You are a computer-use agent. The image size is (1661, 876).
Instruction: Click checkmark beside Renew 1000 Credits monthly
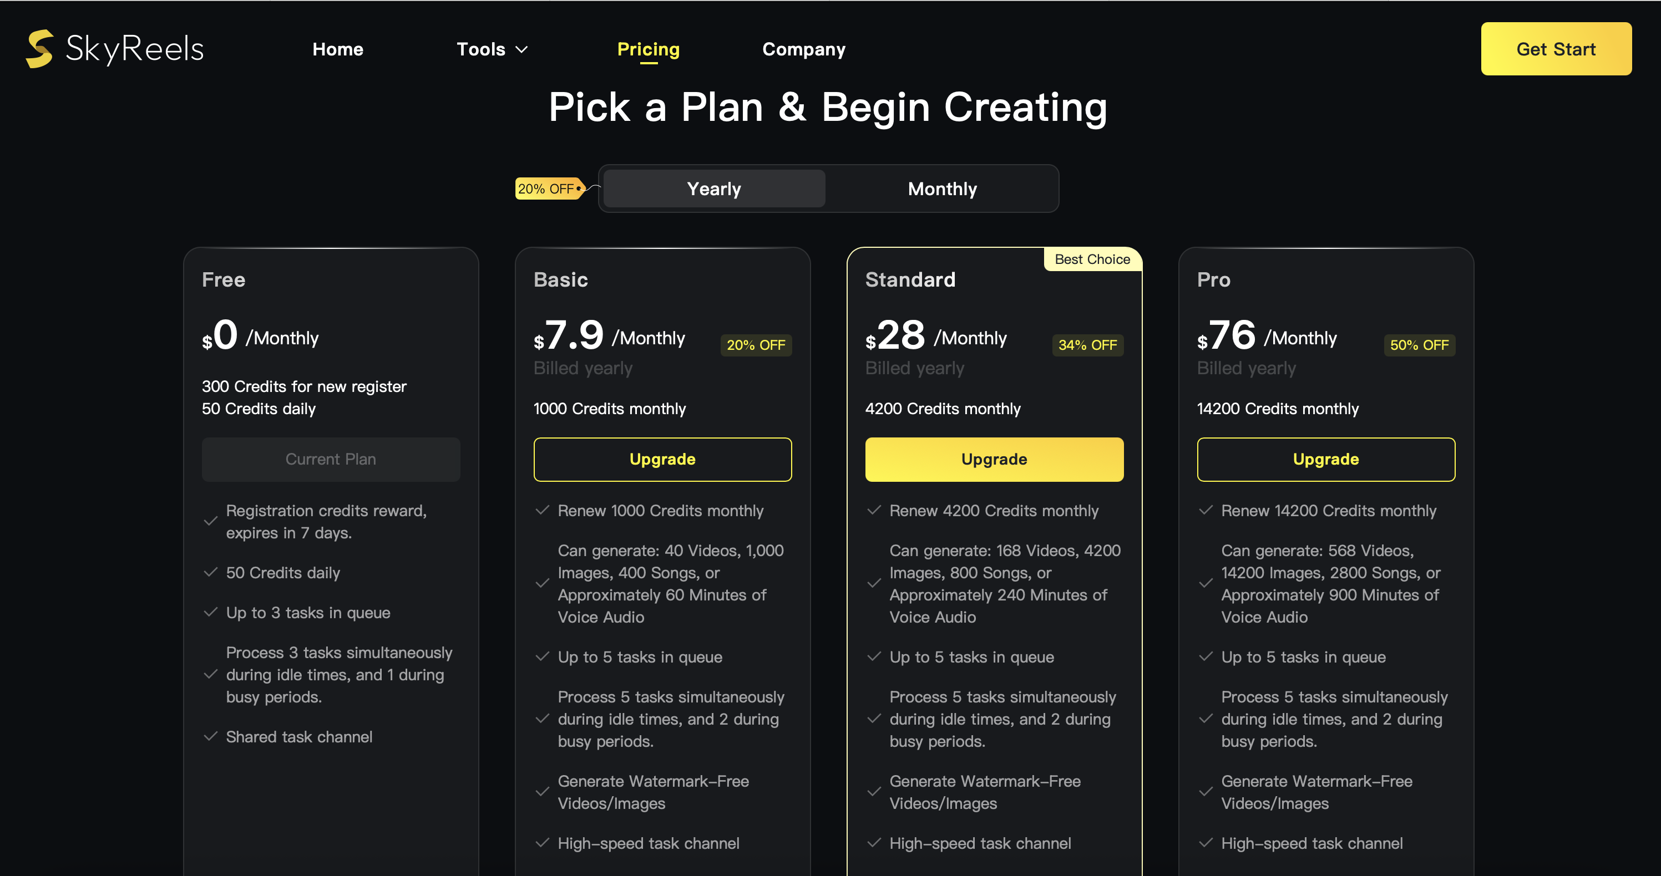coord(542,510)
